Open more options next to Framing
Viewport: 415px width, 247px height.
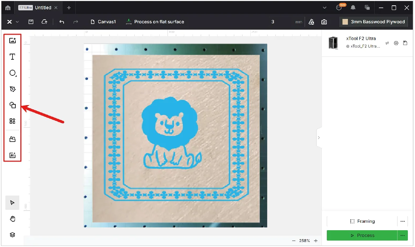[402, 221]
